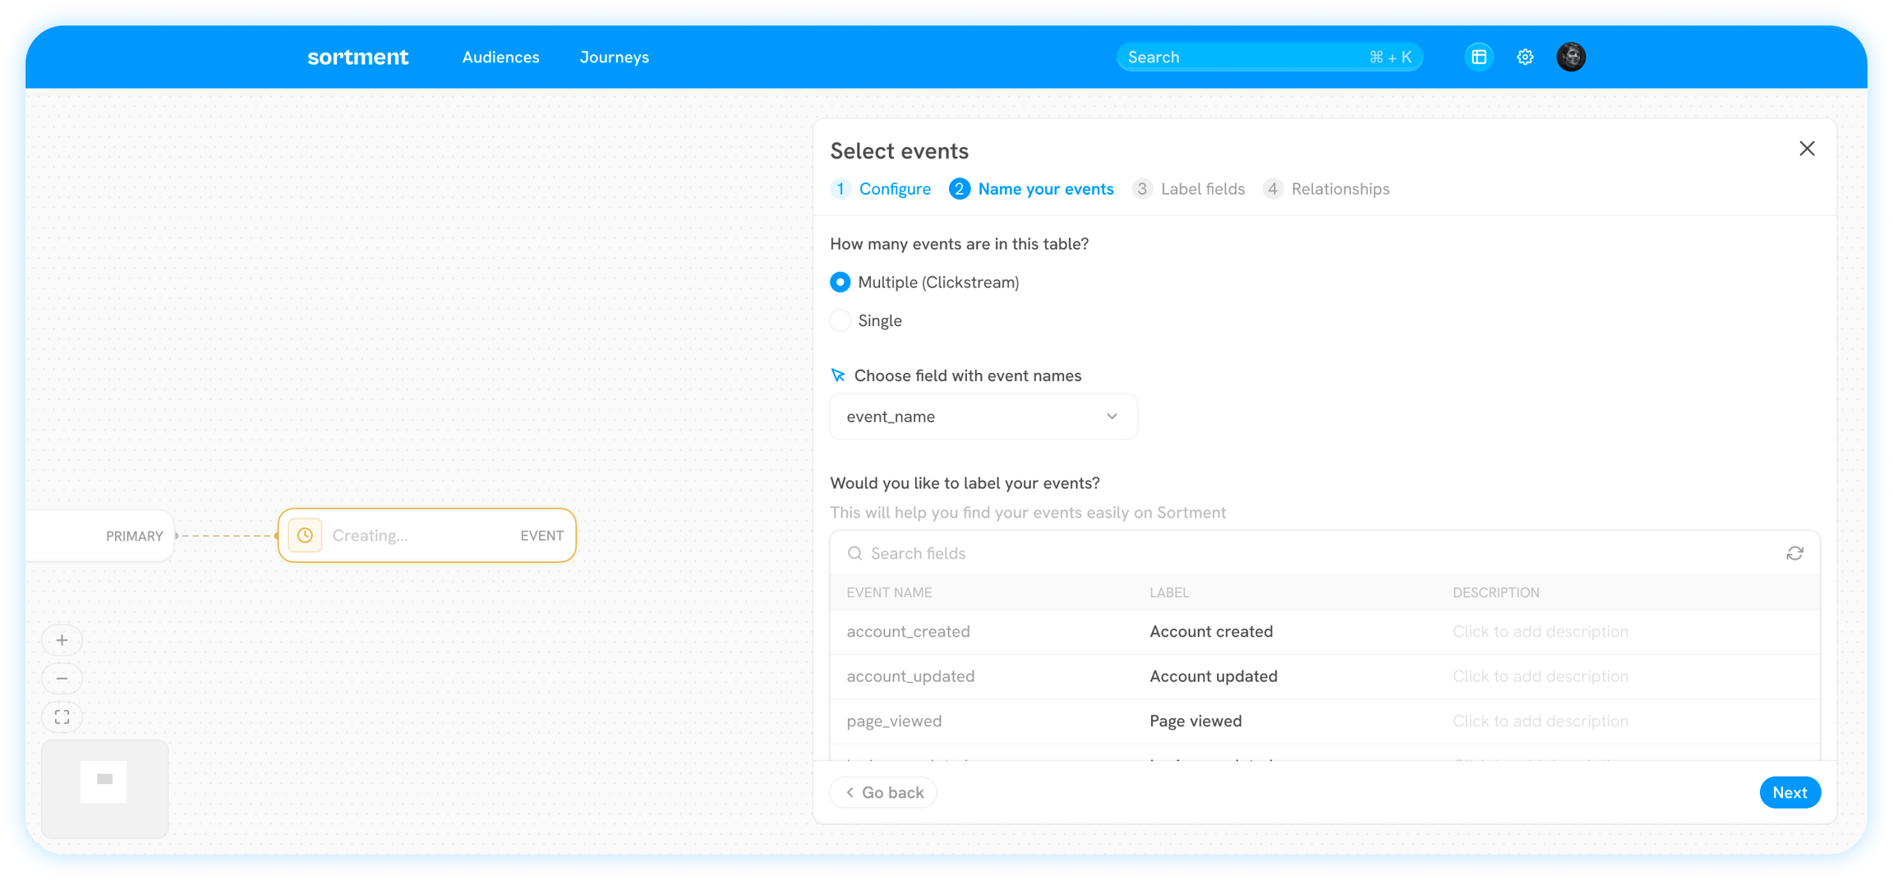Screen dimensions: 1893x880
Task: Select the Multiple (Clickstream) radio option
Action: tap(840, 283)
